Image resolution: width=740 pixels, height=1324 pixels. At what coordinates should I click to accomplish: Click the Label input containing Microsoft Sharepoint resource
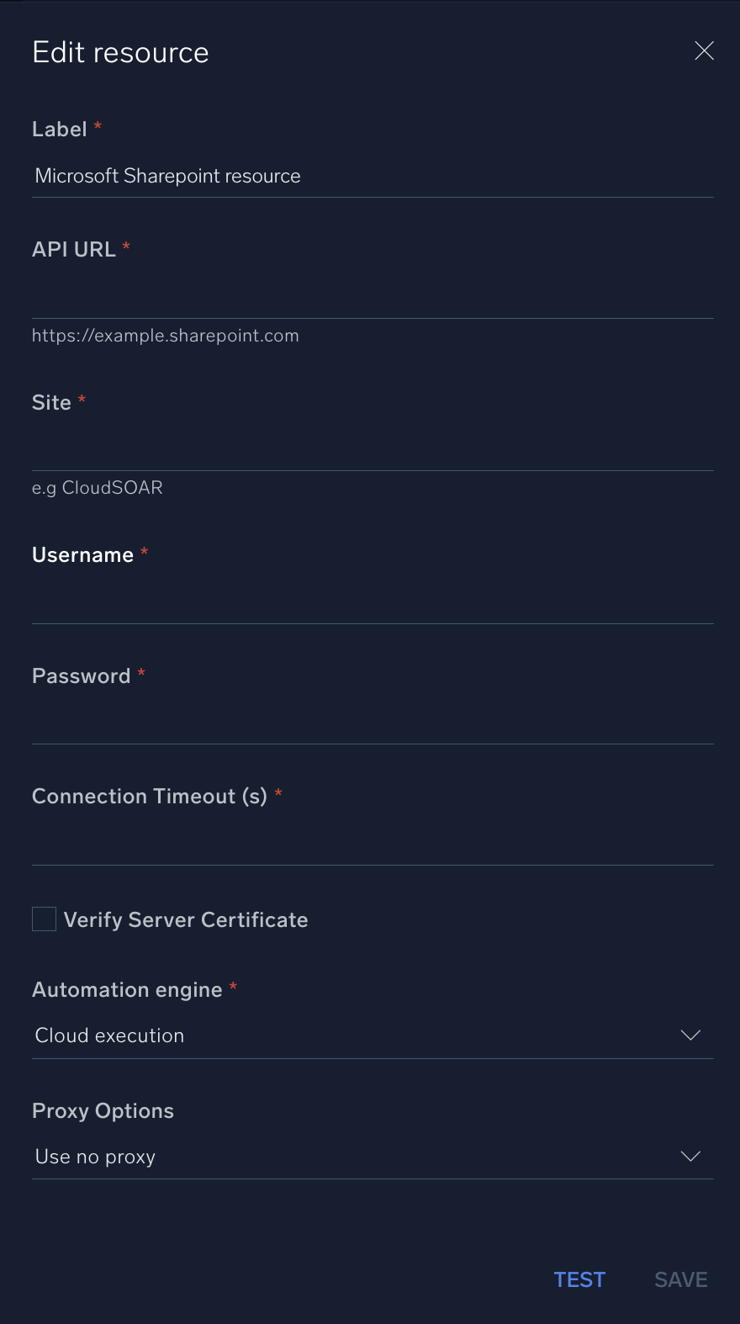tap(370, 176)
